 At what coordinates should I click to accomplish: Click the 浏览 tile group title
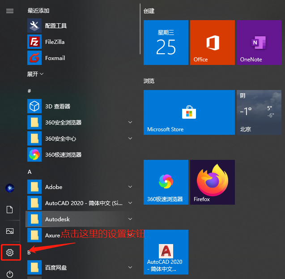[149, 81]
